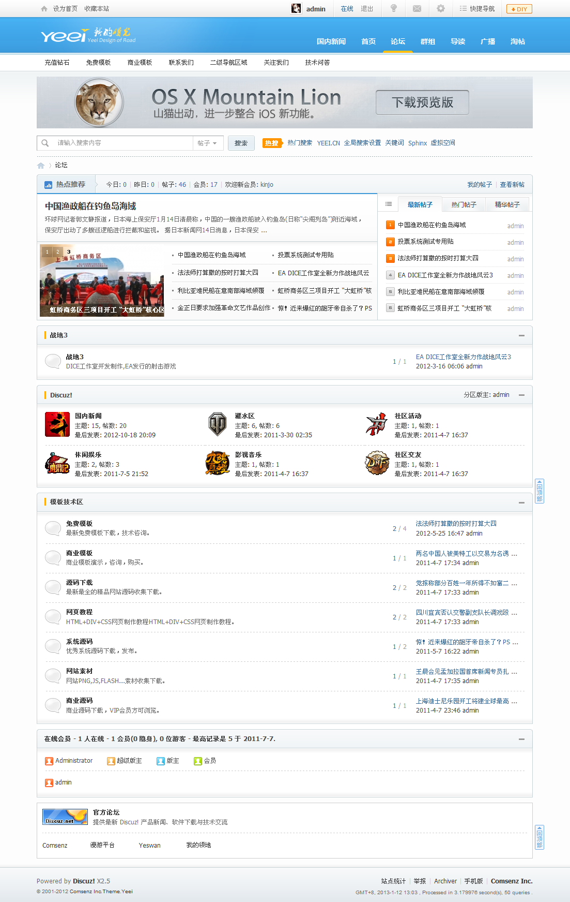Open ranked post 投票系统测试专用贴

click(425, 242)
